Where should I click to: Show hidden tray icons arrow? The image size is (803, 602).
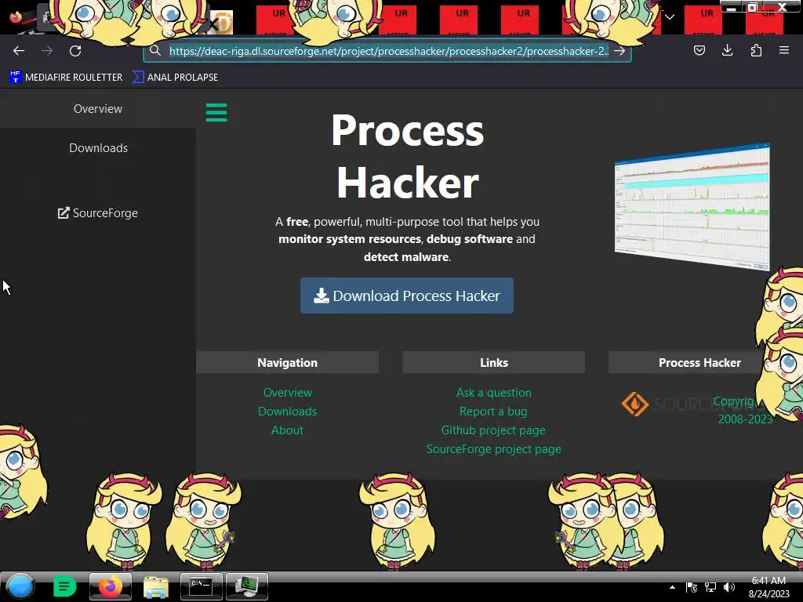pos(672,587)
